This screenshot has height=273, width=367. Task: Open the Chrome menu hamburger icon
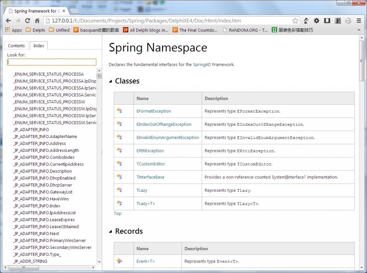358,21
